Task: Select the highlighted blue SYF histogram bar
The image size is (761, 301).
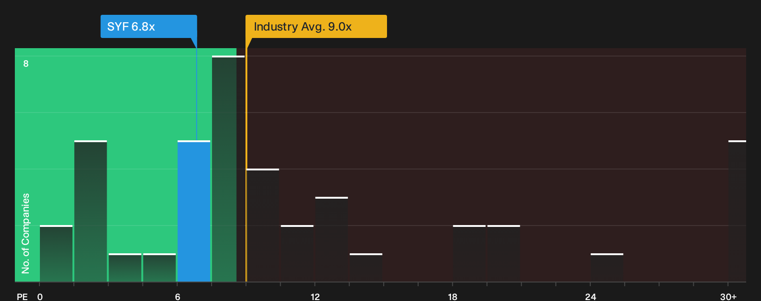Action: tap(194, 211)
